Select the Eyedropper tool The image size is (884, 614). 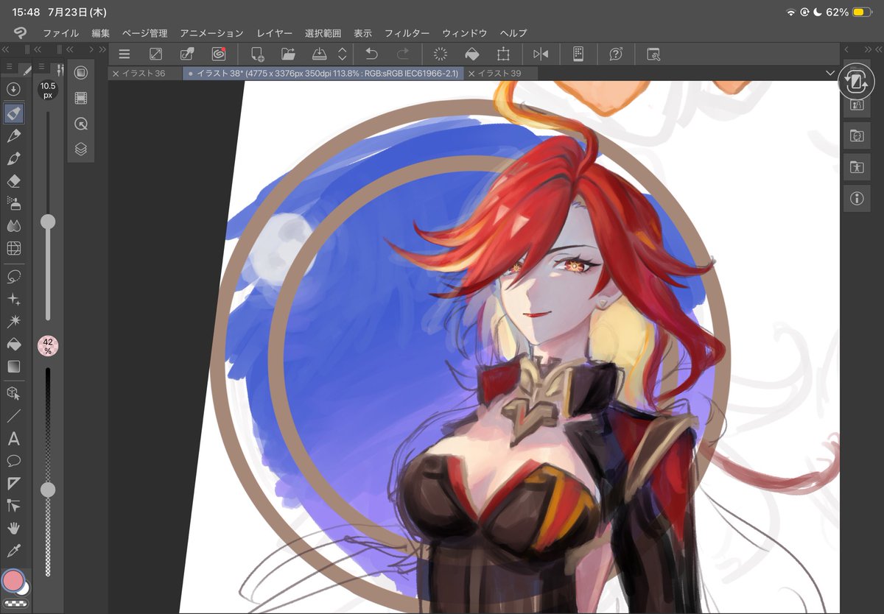click(13, 551)
